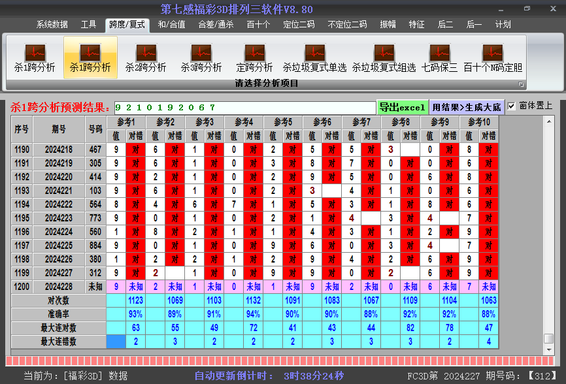Select the 杀垃圾复式单选 icon
Image resolution: width=566 pixels, height=384 pixels.
pos(314,57)
